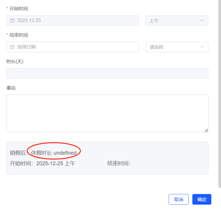Click the 销假后 text in summary panel

click(x=18, y=153)
